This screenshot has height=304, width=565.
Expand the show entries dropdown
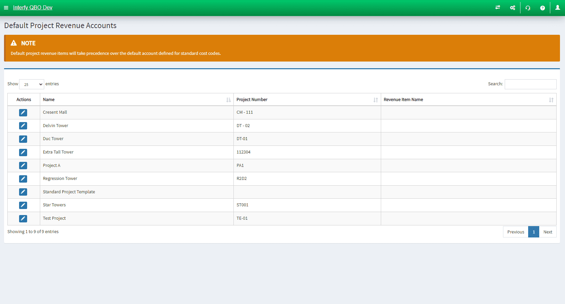(31, 84)
